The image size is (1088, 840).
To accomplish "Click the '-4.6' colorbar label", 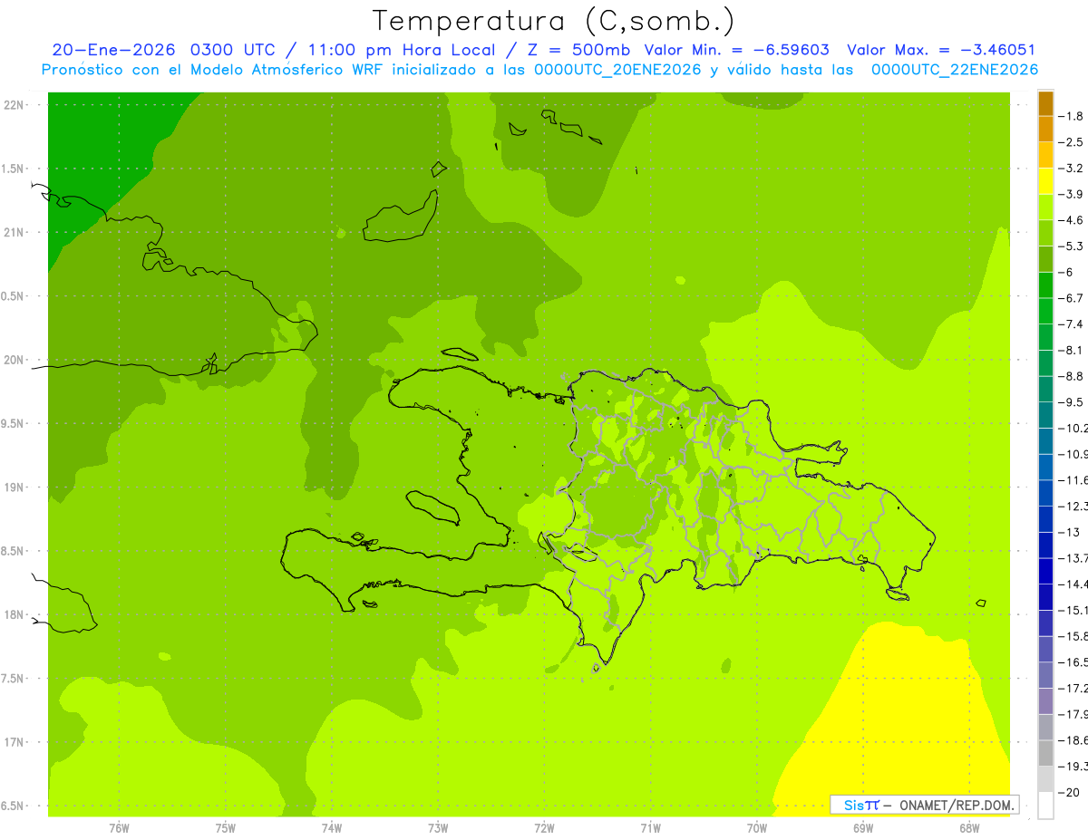I will coord(1072,220).
